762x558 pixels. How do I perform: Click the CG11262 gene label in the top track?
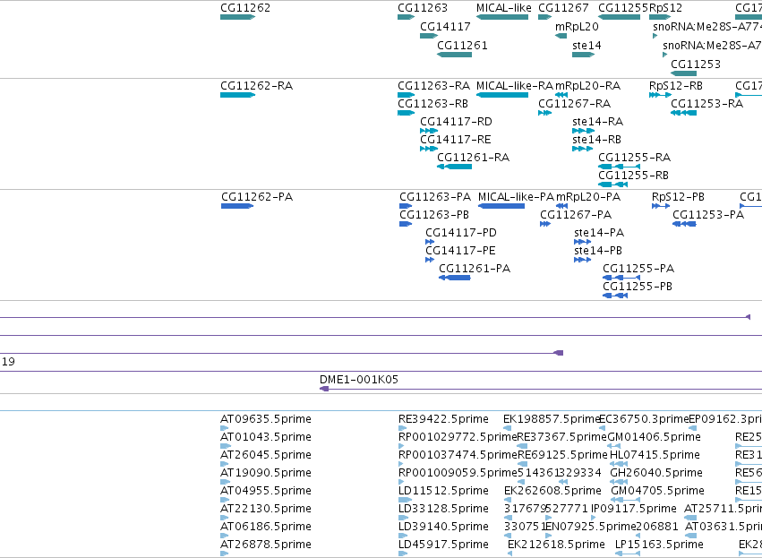point(245,8)
